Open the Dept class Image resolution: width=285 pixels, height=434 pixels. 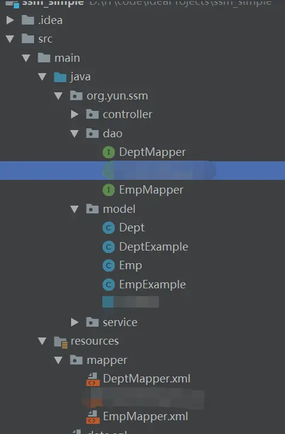click(131, 228)
